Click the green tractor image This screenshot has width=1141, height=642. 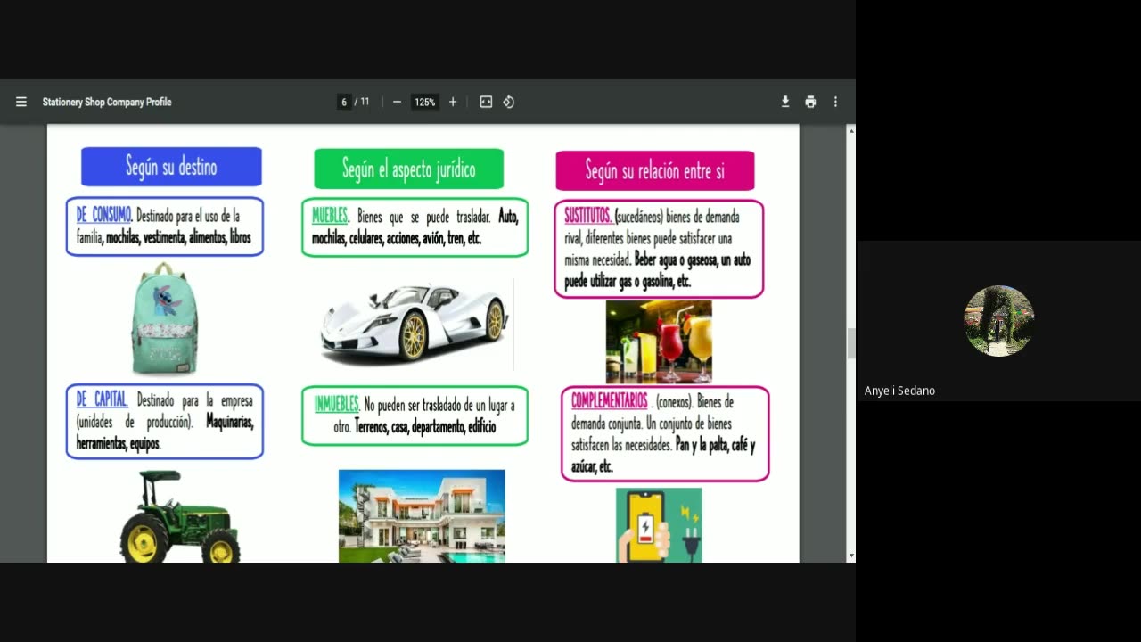[179, 516]
